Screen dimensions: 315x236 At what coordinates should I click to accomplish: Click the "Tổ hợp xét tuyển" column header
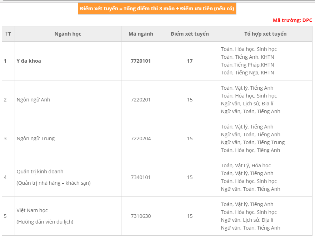265,34
